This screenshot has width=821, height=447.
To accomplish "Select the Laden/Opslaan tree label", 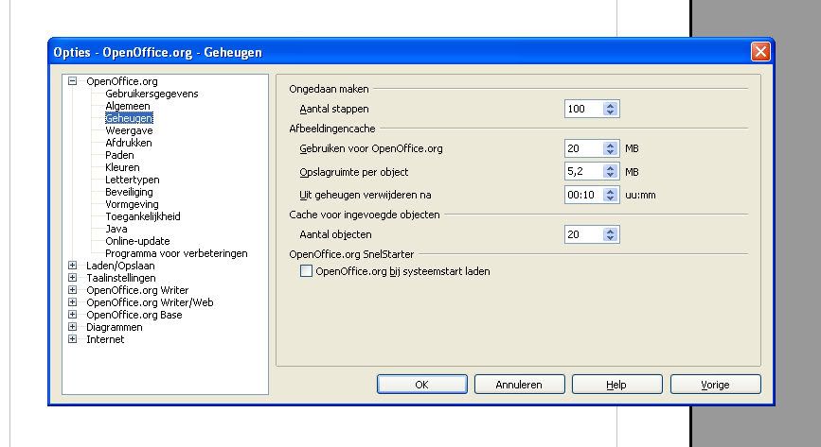I will click(120, 266).
